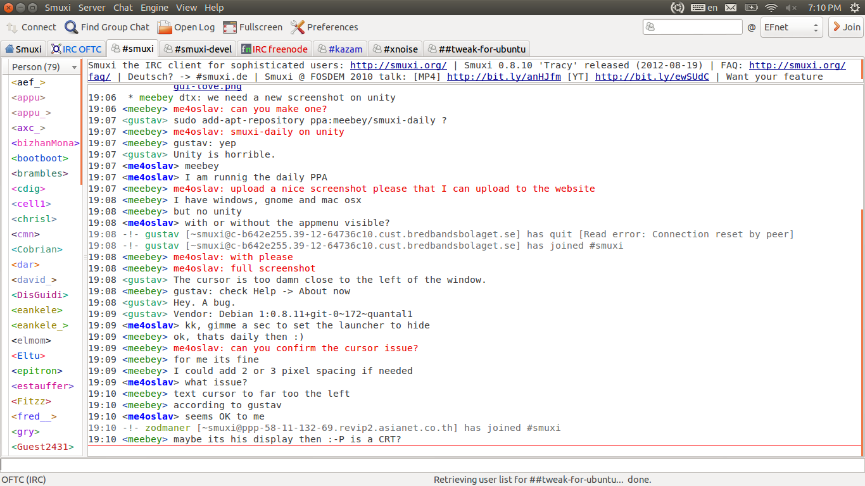
Task: Open the Server menu
Action: pos(92,8)
